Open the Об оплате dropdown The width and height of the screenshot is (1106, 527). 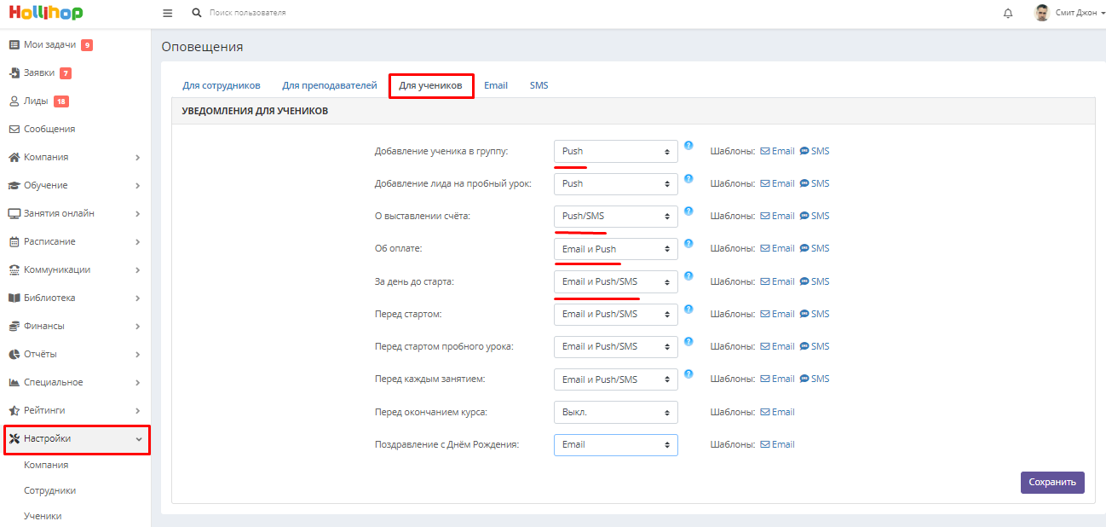(615, 249)
